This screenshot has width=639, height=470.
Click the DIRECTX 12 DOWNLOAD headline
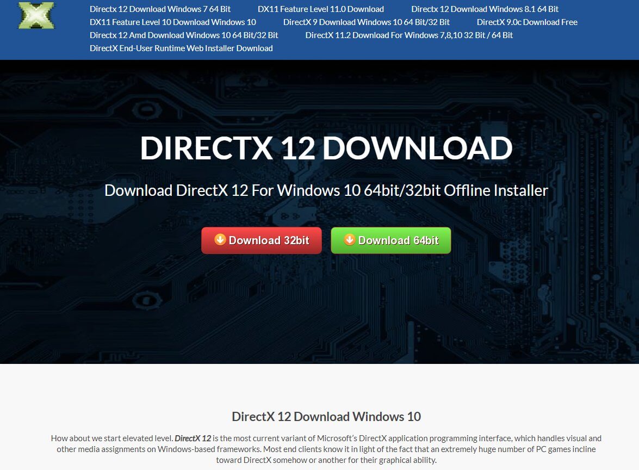pyautogui.click(x=326, y=148)
